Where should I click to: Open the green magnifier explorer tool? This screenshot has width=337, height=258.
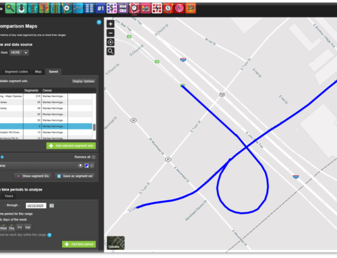point(10,9)
